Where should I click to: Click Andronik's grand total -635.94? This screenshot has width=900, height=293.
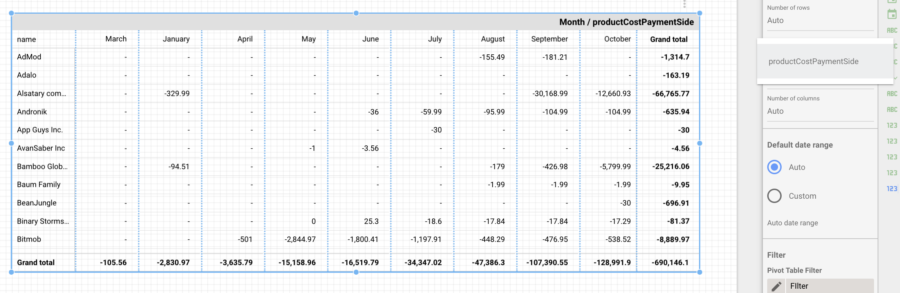(676, 112)
